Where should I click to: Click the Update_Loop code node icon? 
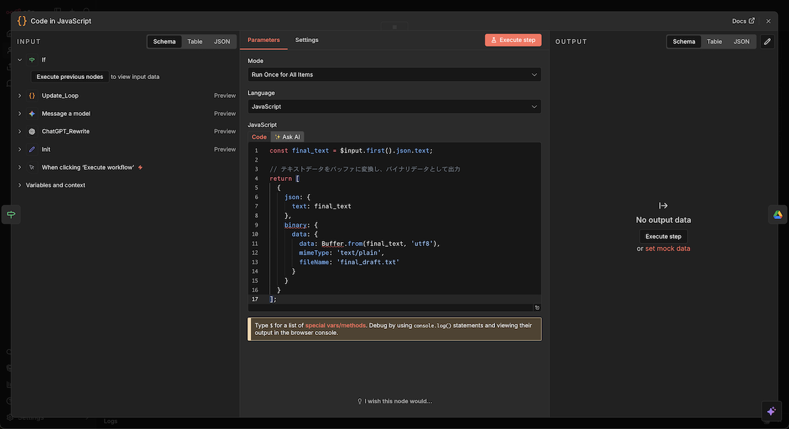click(x=32, y=95)
